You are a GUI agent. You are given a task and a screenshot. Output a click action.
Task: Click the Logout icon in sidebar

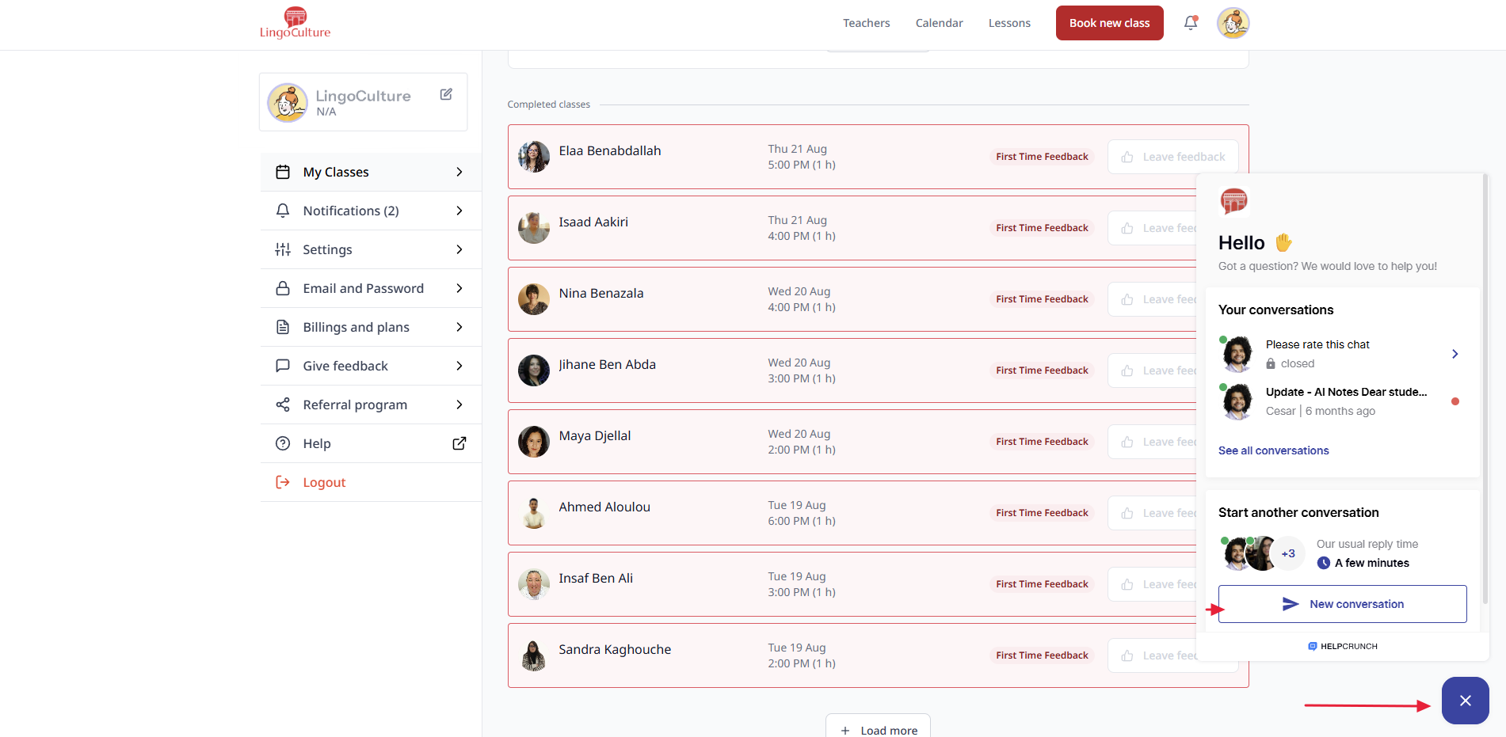click(283, 482)
